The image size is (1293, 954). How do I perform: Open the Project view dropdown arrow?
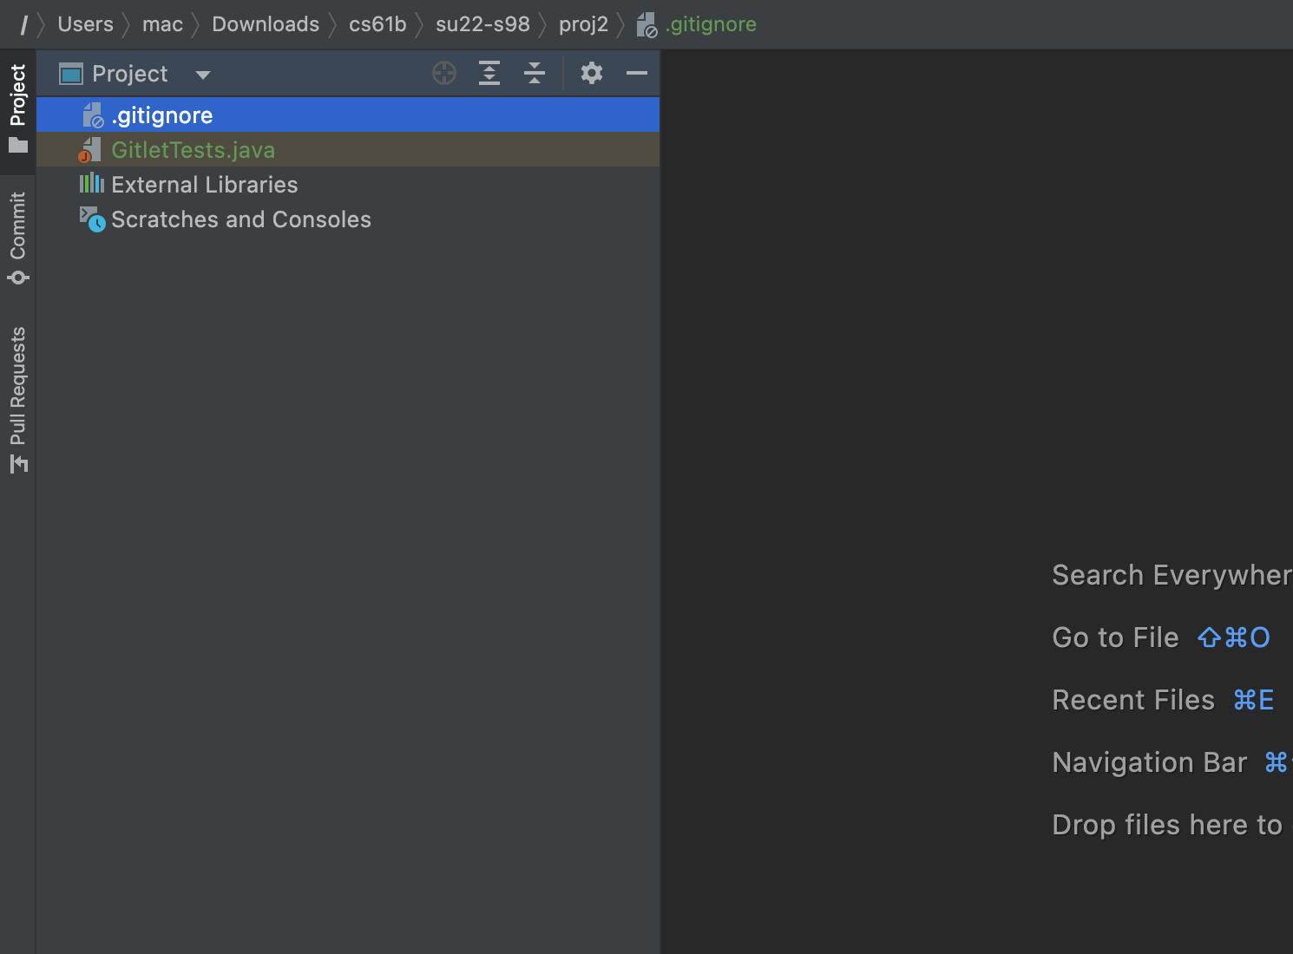pyautogui.click(x=203, y=75)
